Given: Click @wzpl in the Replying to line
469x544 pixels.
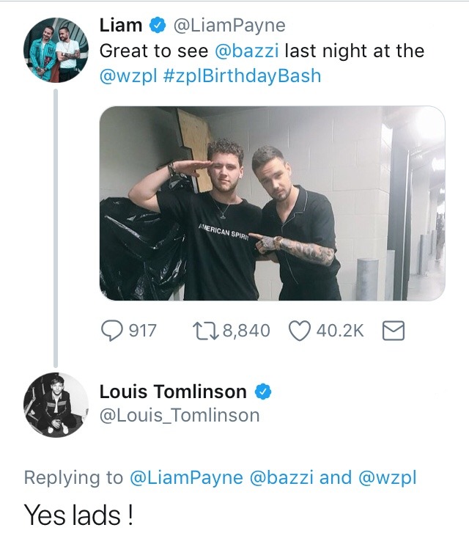Looking at the screenshot, I should [x=386, y=477].
